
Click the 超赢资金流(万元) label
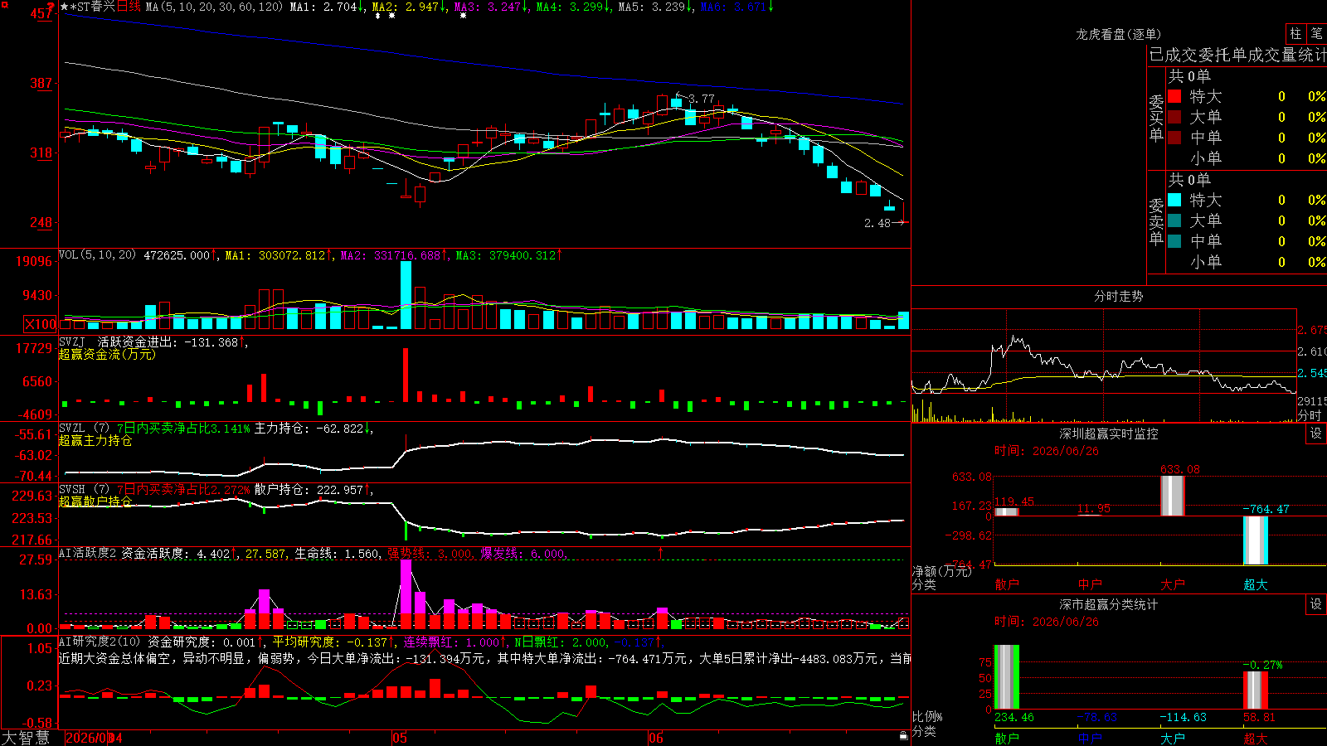coord(107,354)
